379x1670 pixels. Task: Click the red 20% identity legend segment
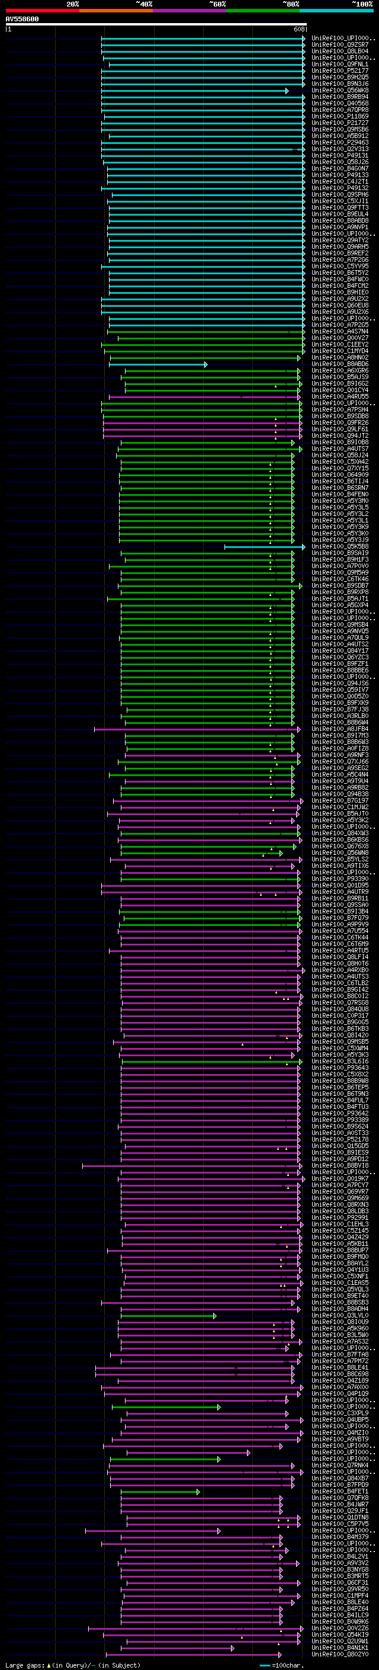coord(42,11)
